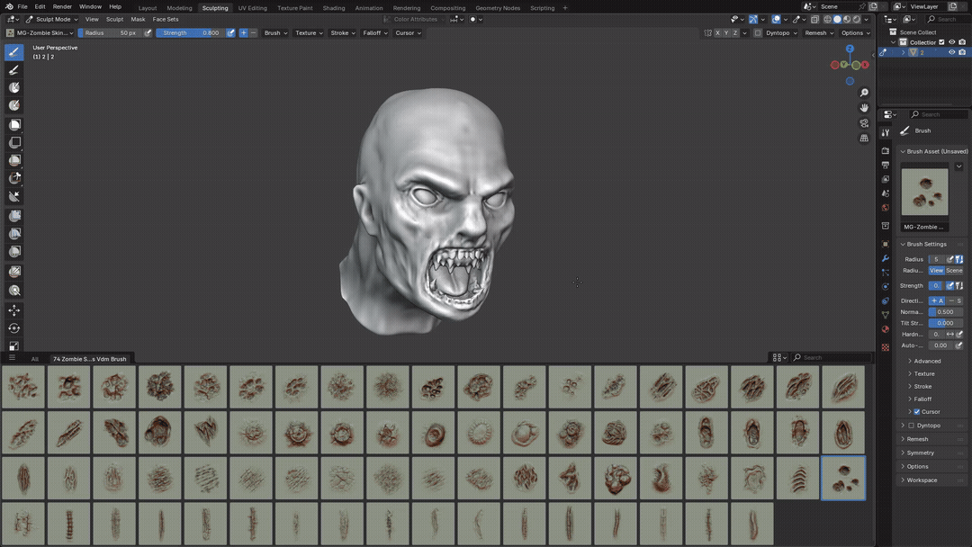972x547 pixels.
Task: Hide object 2 with its eye icon
Action: tap(951, 52)
